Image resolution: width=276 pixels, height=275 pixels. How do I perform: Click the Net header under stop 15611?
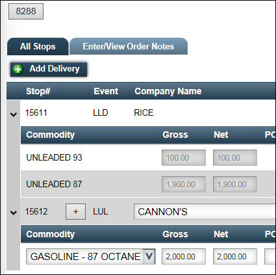click(x=221, y=135)
